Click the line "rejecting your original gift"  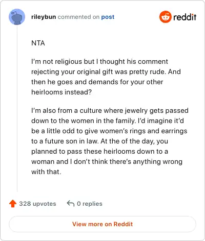click(x=106, y=72)
